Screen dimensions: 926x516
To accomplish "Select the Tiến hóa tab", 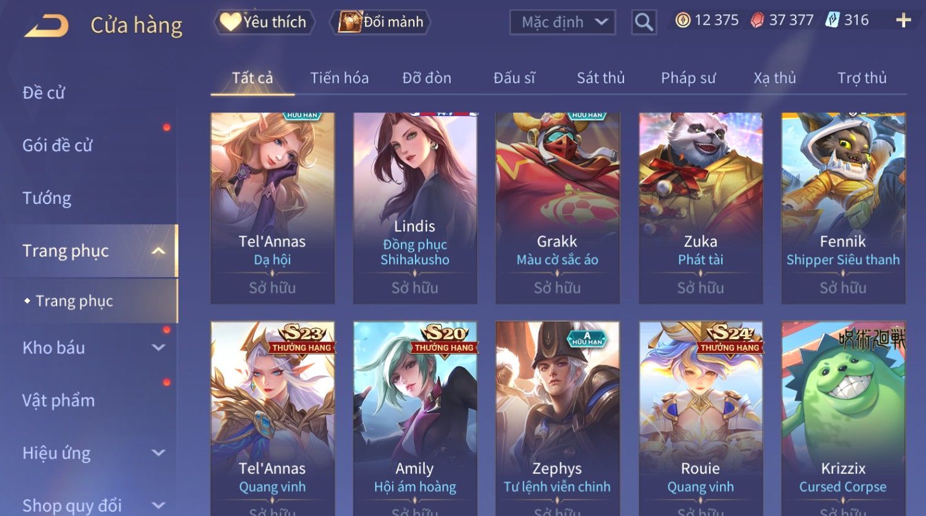I will tap(339, 78).
